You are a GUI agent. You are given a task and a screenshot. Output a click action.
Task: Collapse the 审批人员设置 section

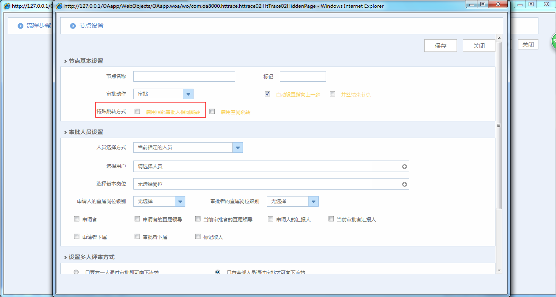65,132
